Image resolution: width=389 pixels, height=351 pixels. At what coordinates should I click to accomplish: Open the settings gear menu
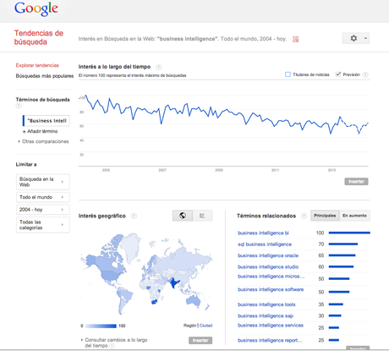353,38
